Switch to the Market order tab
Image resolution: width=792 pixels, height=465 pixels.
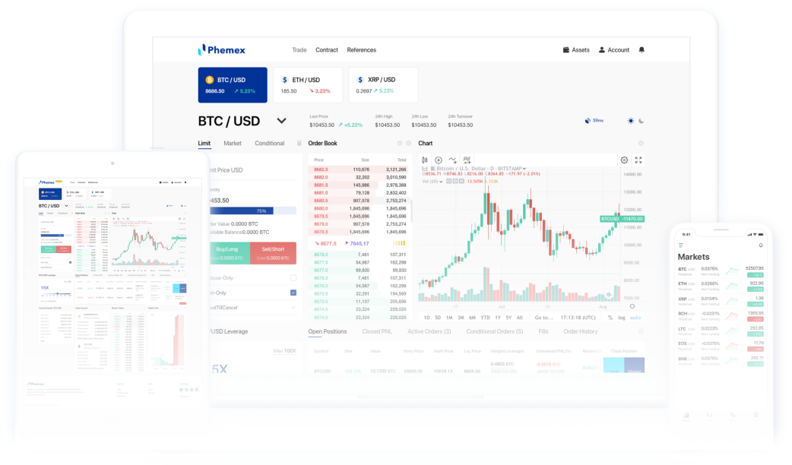pyautogui.click(x=233, y=144)
